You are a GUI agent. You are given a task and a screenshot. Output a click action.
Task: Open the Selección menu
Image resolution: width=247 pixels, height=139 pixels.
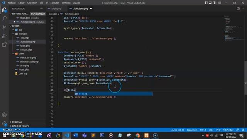pyautogui.click(x=32, y=3)
